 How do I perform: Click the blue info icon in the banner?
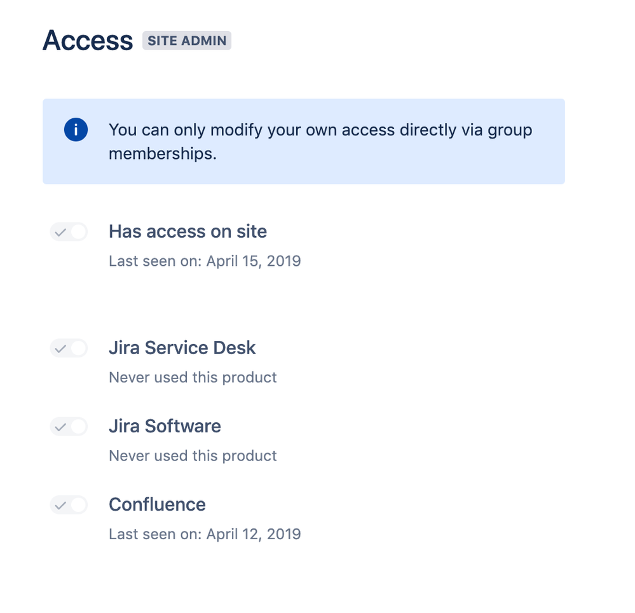[76, 130]
